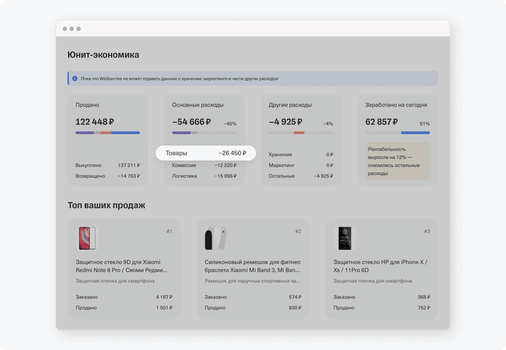
Task: Open the silicone Mi Band strap thumbnail
Action: pos(216,238)
